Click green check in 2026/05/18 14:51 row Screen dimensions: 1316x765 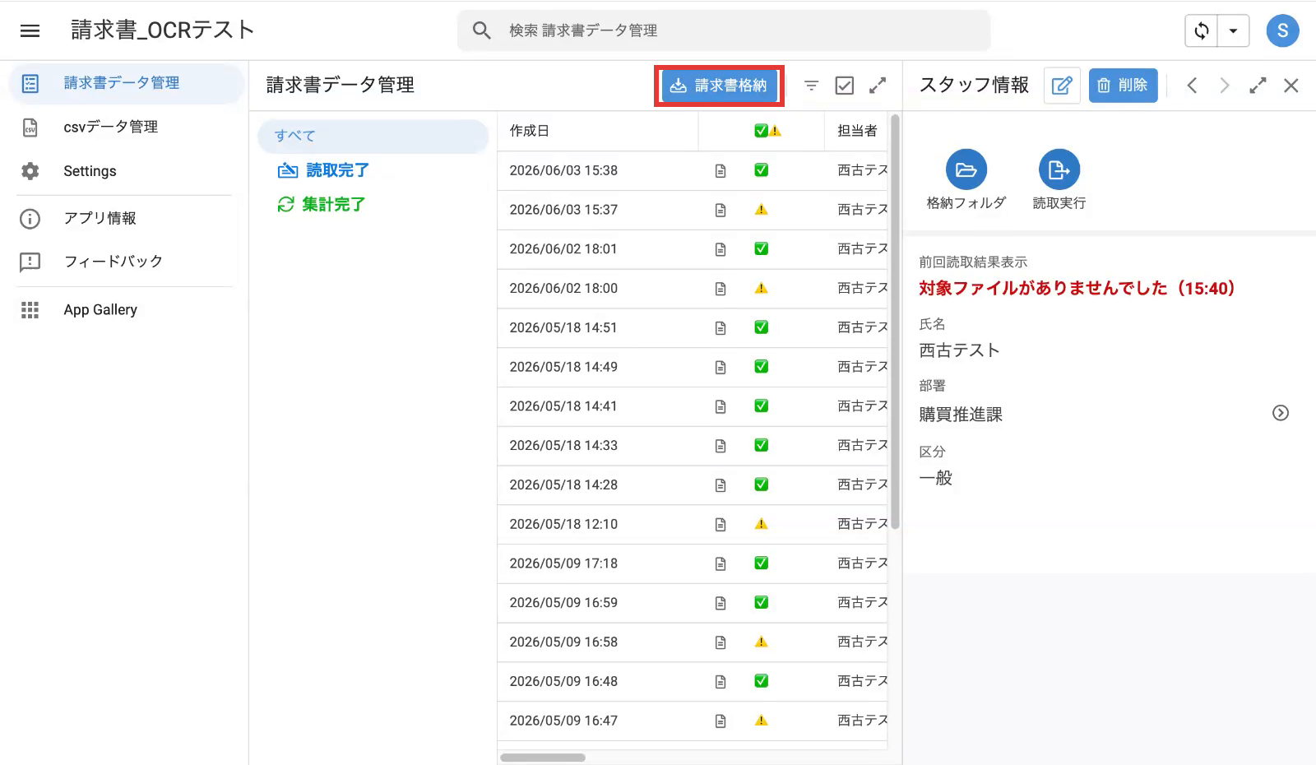click(x=762, y=327)
